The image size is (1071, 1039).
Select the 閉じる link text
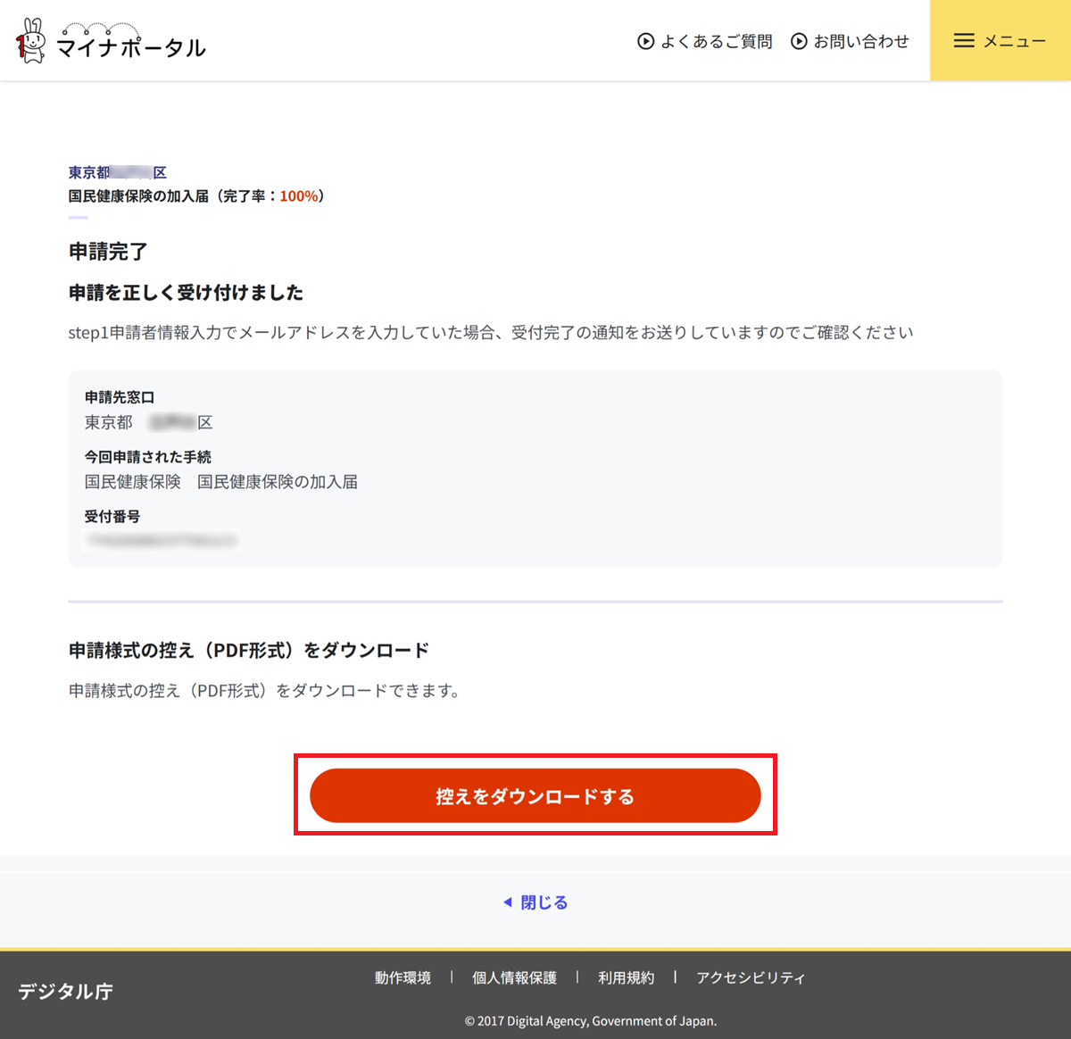[544, 902]
